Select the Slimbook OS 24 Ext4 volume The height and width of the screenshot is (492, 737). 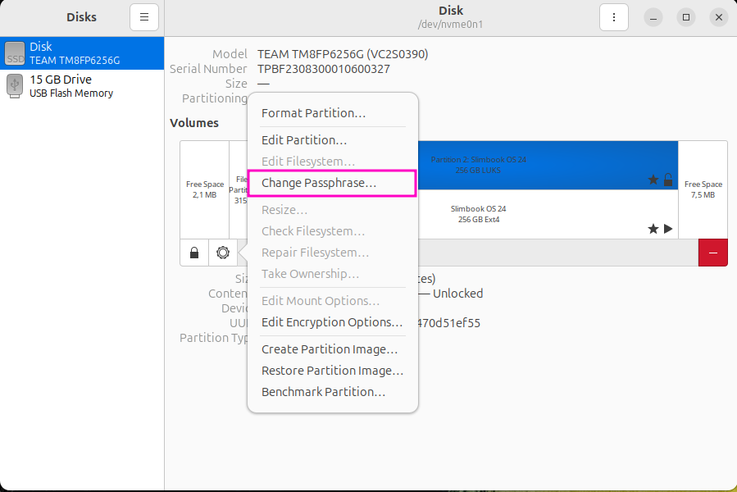(548, 214)
